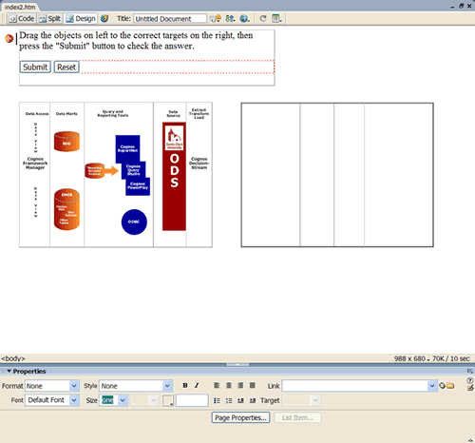Click the List Item button
Image resolution: width=475 pixels, height=443 pixels.
click(x=297, y=417)
